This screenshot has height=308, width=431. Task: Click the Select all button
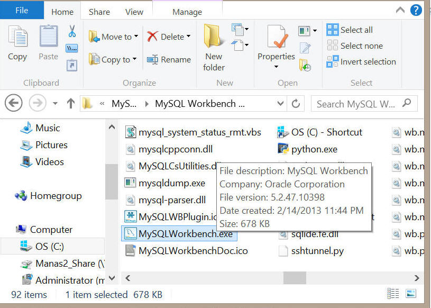350,30
